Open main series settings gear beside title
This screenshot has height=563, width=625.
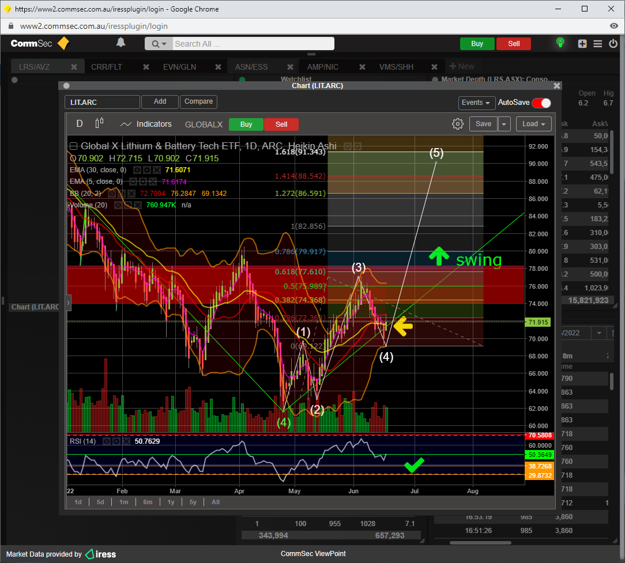(x=357, y=146)
